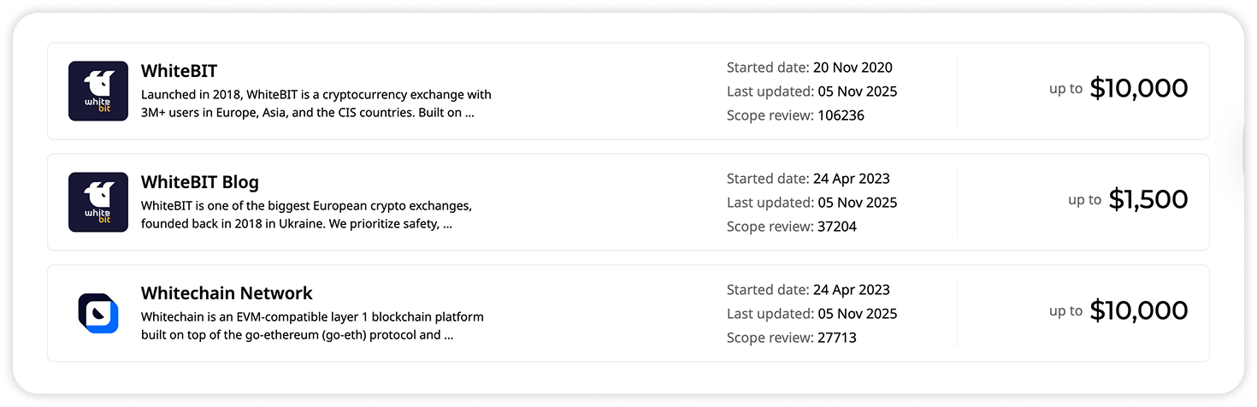
Task: Click the Whitechain EVM-compatible description text
Action: (x=312, y=326)
